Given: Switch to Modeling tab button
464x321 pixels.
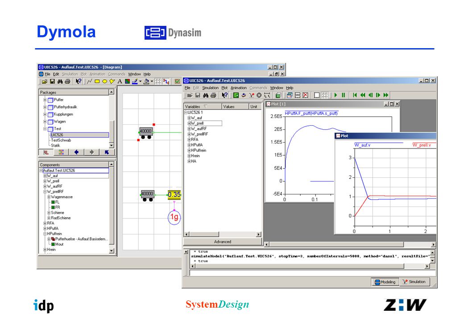Looking at the screenshot, I should coord(385,282).
